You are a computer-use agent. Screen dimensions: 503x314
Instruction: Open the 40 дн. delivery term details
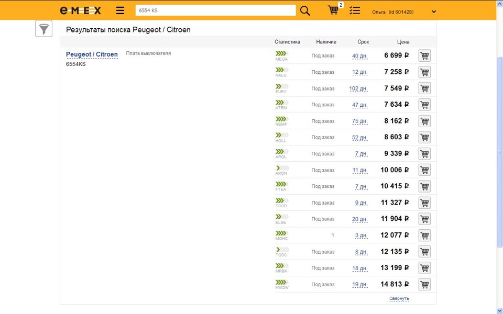359,56
